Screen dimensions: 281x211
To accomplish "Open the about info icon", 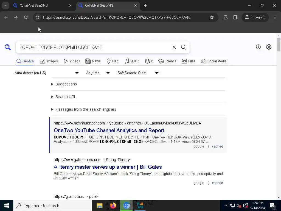I will click(x=258, y=47).
